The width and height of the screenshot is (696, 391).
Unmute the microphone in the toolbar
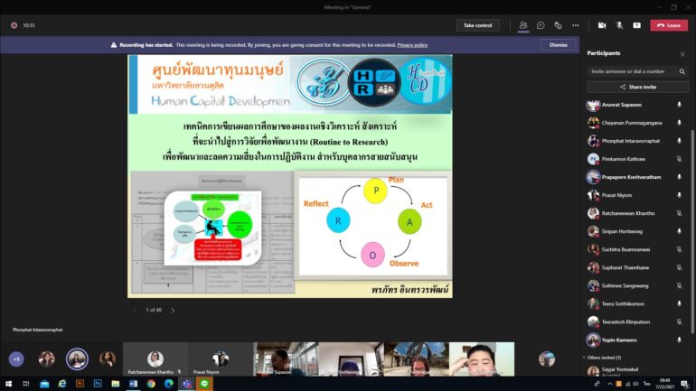click(619, 25)
